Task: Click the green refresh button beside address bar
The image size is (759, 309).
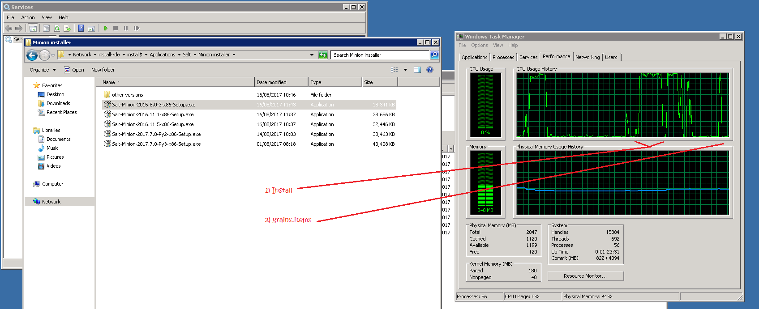Action: pyautogui.click(x=323, y=55)
